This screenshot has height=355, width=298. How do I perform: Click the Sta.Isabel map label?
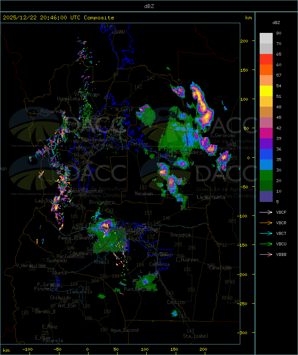196,336
